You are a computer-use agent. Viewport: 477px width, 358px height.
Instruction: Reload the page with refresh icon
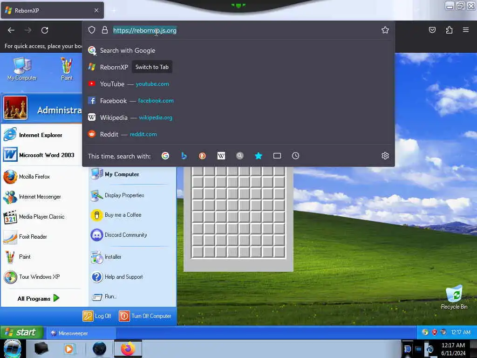click(x=45, y=30)
